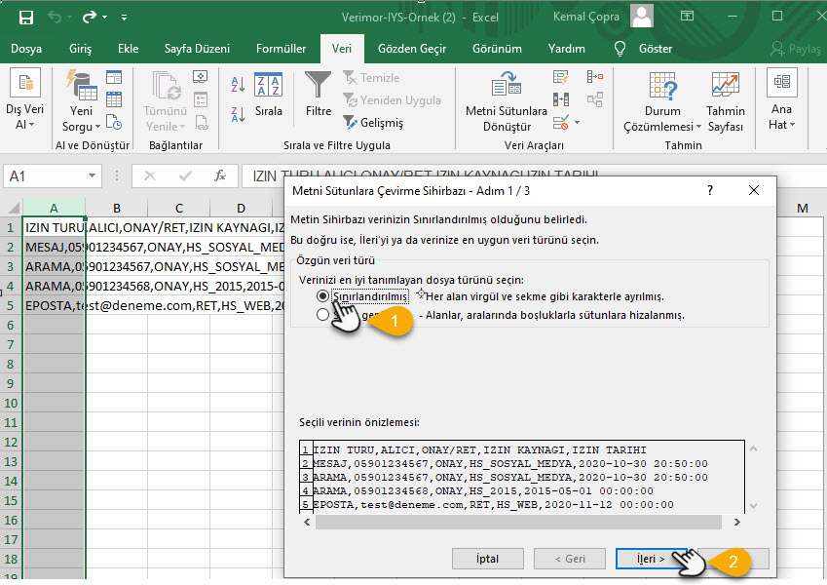Image resolution: width=827 pixels, height=585 pixels.
Task: Switch to the Ekle tab
Action: 128,49
